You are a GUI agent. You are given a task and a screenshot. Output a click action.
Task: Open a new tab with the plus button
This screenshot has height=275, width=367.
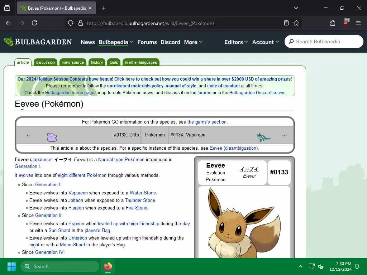click(x=104, y=8)
